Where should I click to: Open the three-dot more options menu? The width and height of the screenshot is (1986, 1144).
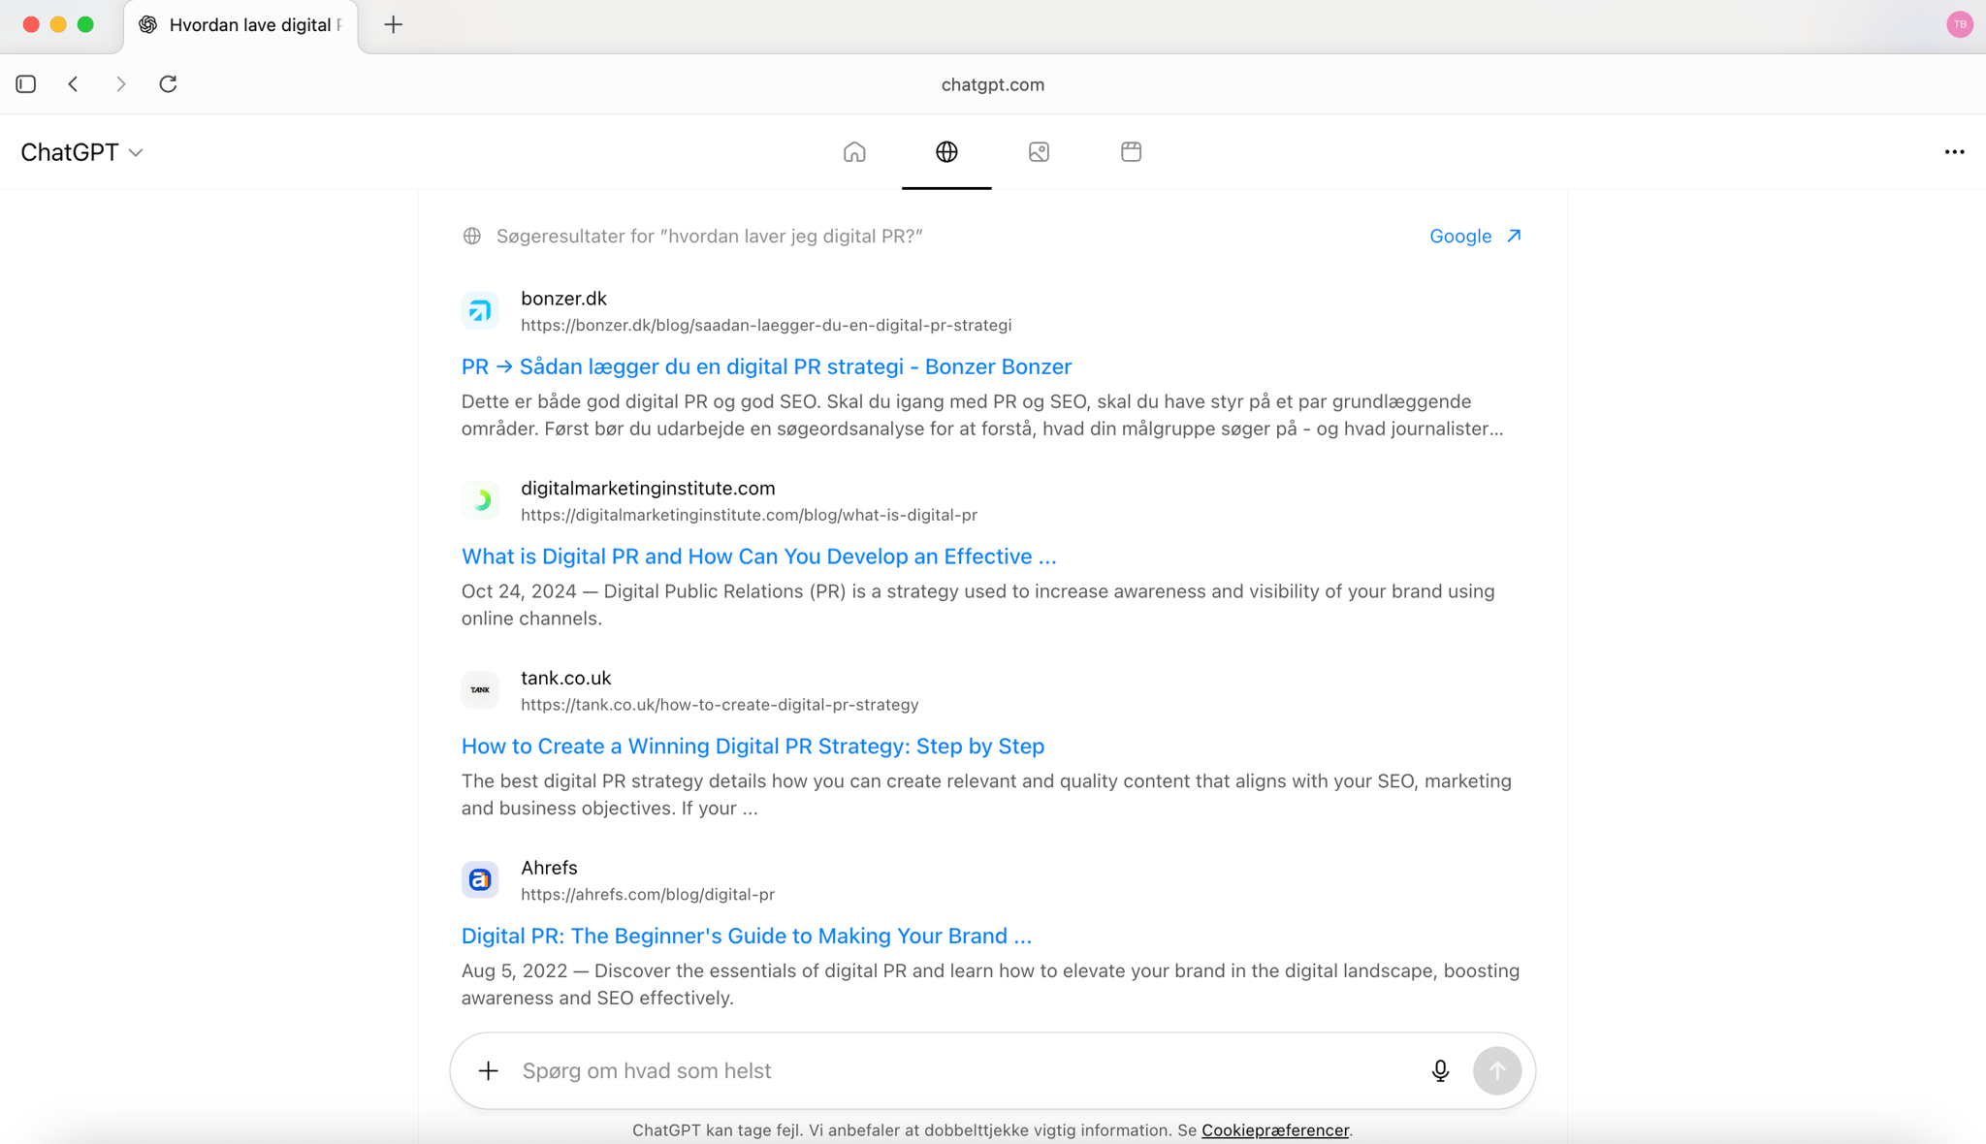1954,152
